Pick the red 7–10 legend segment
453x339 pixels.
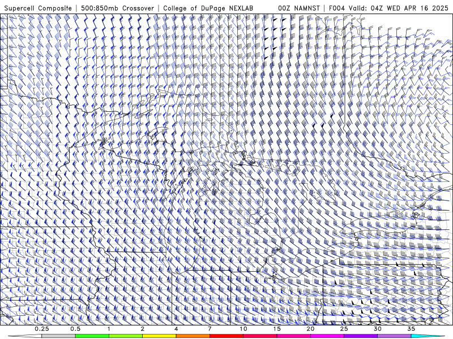226,336
